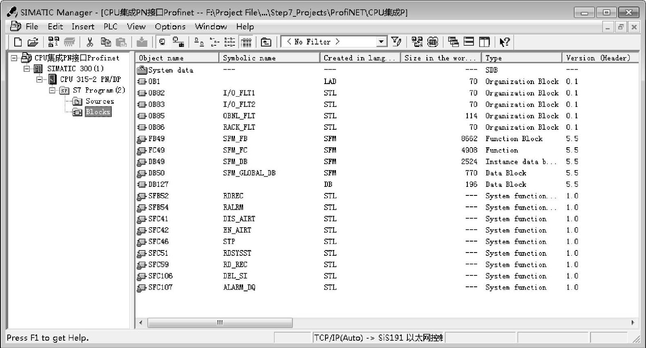
Task: Select the DB127 data block icon
Action: [142, 184]
